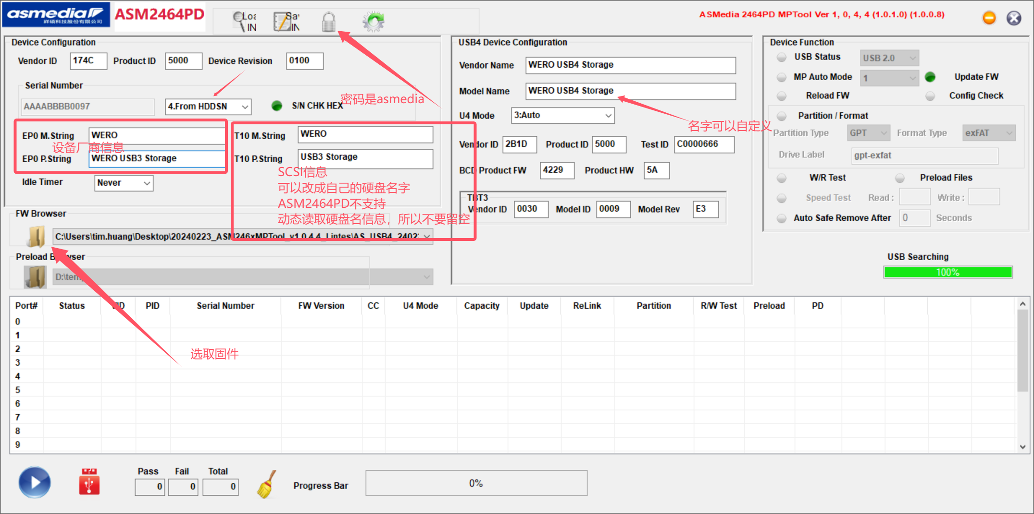Click the asmedia logo
1034x514 pixels.
point(56,14)
